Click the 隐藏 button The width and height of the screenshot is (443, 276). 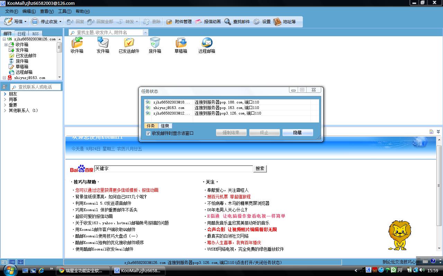[x=298, y=132]
